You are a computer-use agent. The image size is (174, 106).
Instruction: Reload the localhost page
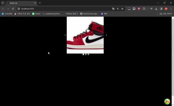click(x=13, y=9)
